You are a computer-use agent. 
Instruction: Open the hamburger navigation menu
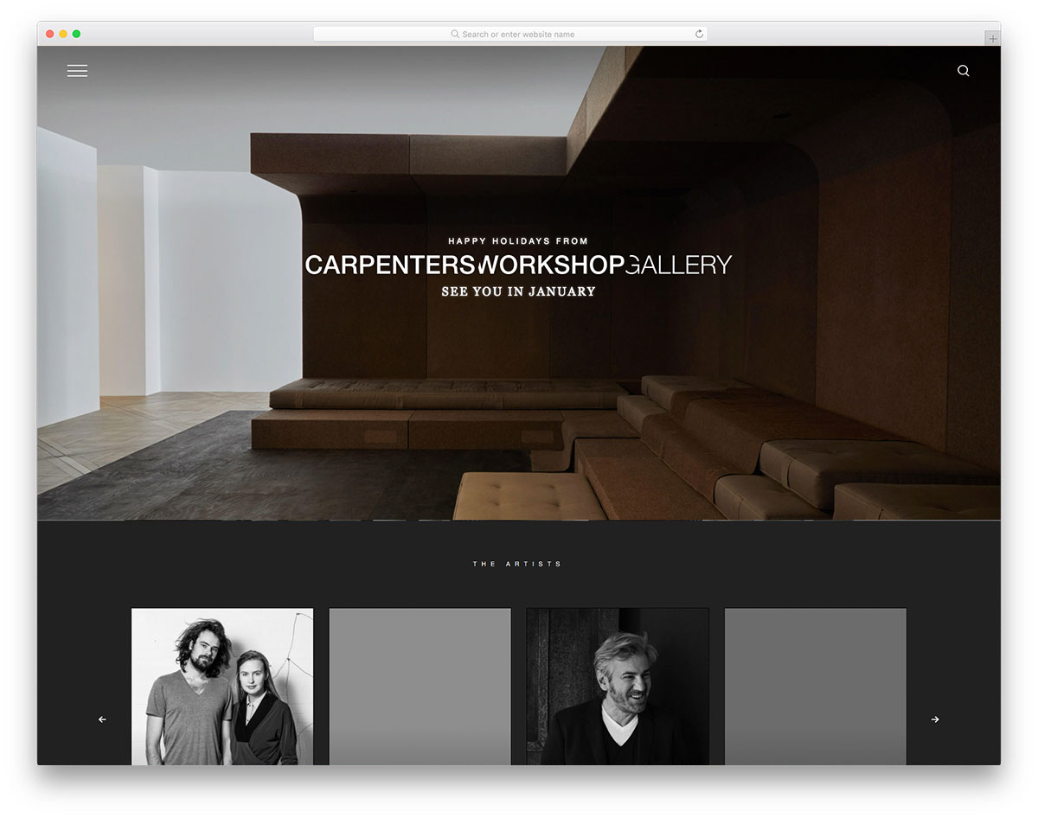coord(77,71)
